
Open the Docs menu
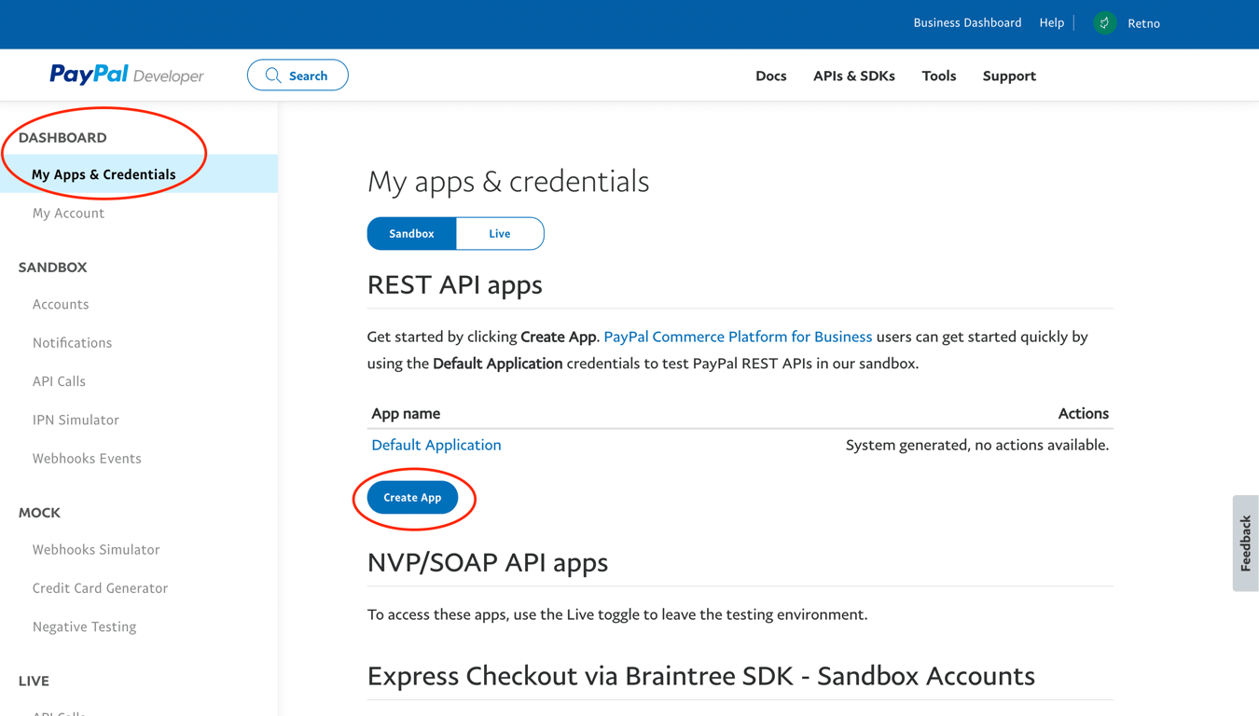coord(770,76)
